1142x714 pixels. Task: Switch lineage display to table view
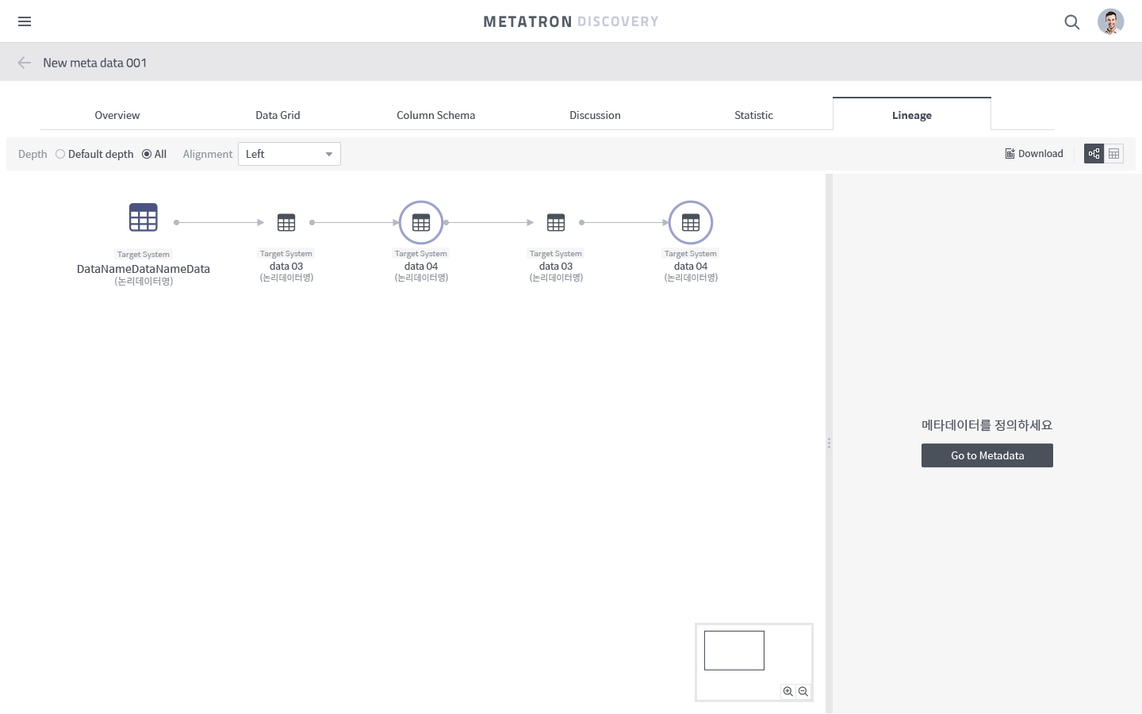point(1114,153)
